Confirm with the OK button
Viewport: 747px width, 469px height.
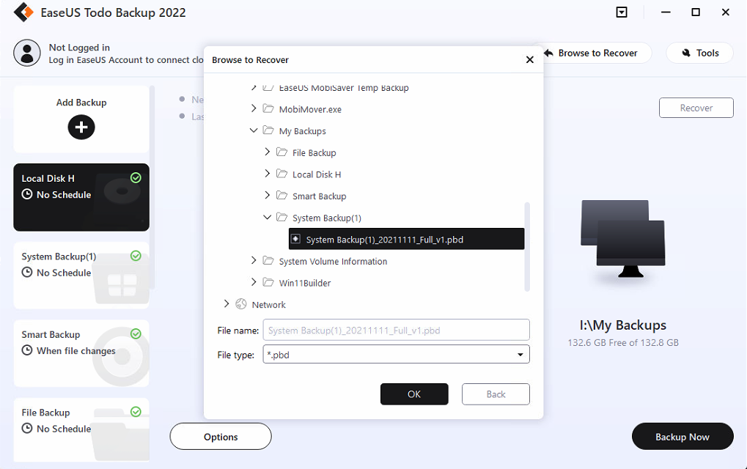point(414,394)
